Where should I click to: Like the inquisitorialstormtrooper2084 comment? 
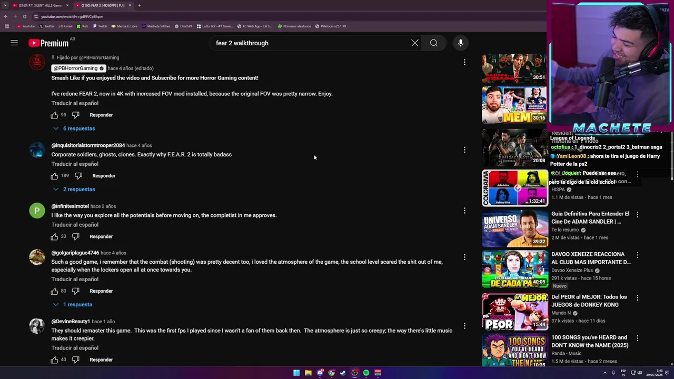(x=54, y=176)
